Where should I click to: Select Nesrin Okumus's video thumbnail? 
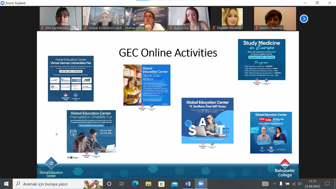[275, 18]
